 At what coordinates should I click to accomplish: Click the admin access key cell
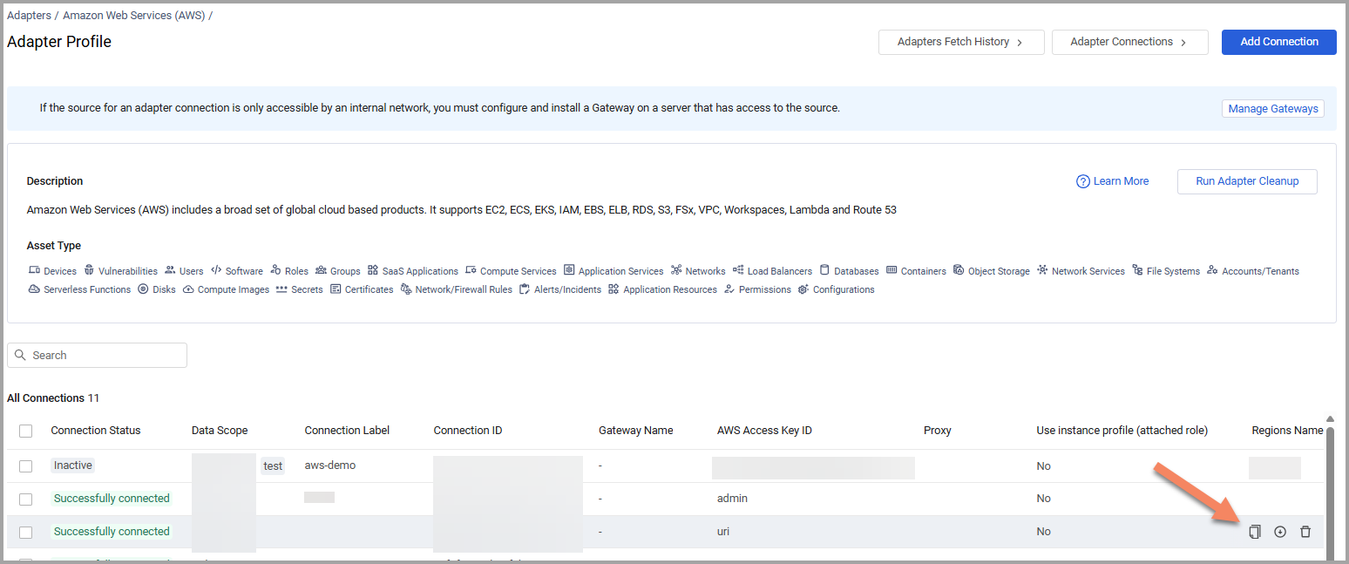tap(733, 499)
